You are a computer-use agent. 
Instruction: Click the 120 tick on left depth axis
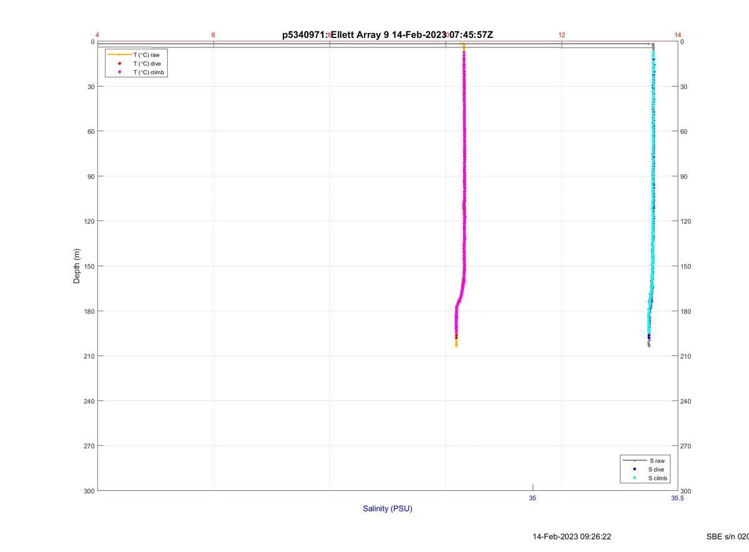[89, 221]
